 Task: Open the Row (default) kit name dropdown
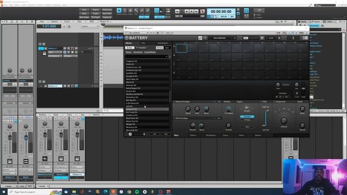click(222, 38)
